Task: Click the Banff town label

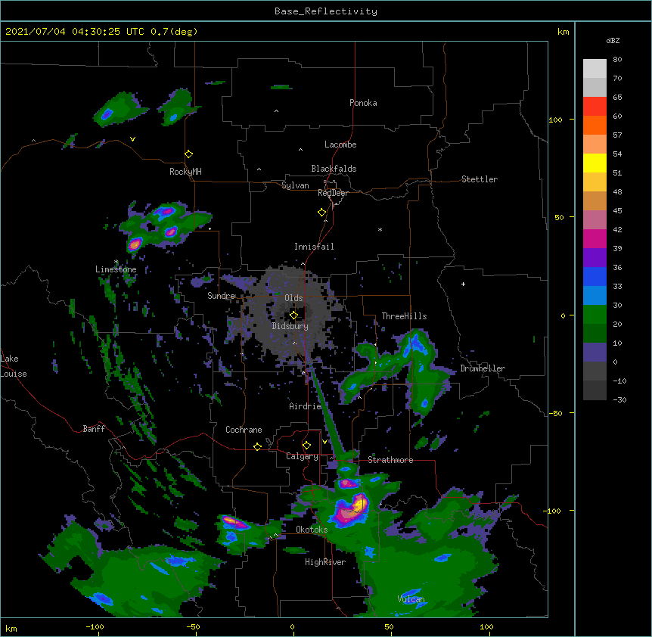Action: [94, 429]
